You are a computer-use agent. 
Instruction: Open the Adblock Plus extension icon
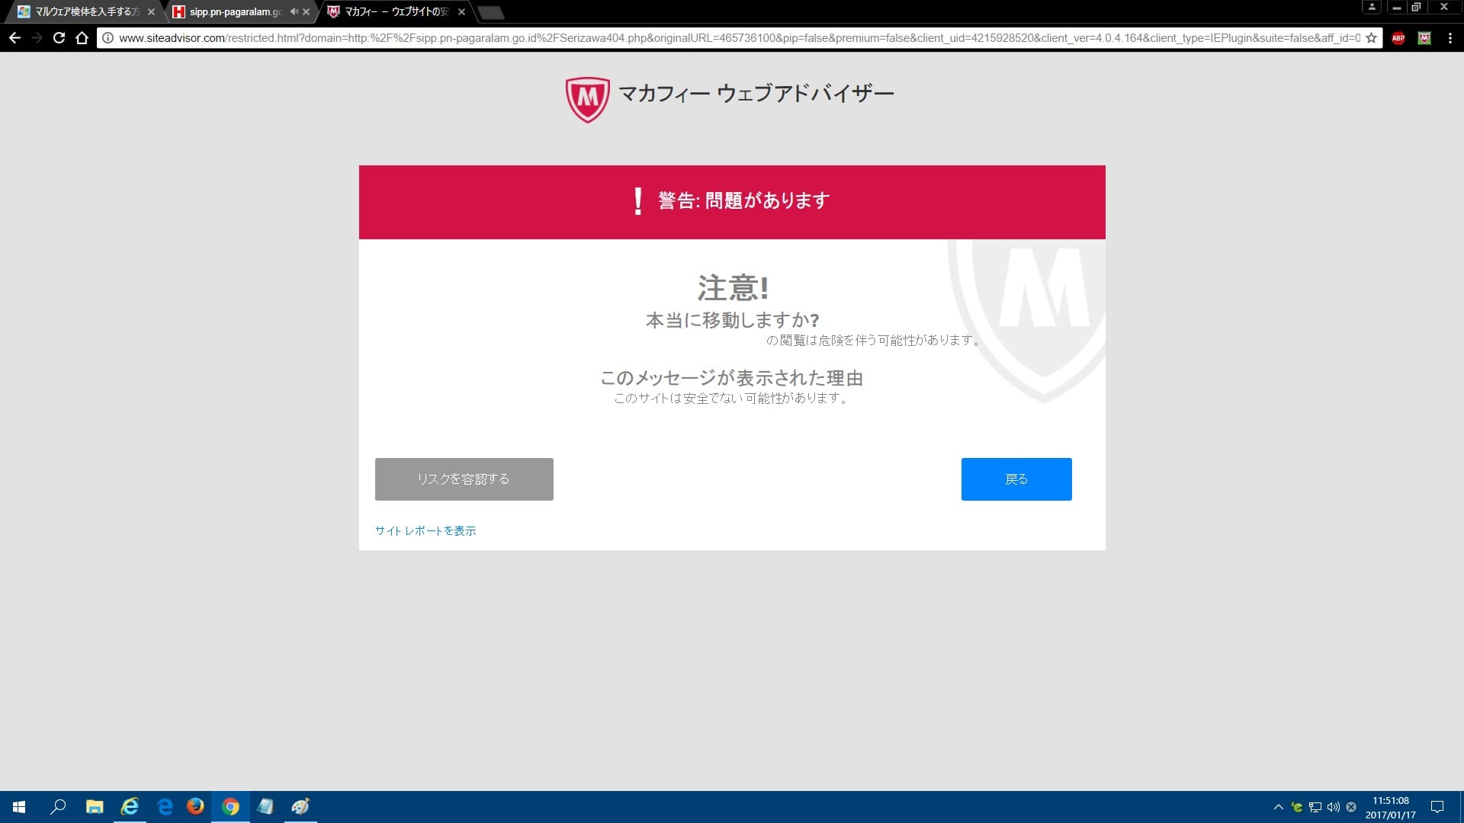pos(1398,38)
